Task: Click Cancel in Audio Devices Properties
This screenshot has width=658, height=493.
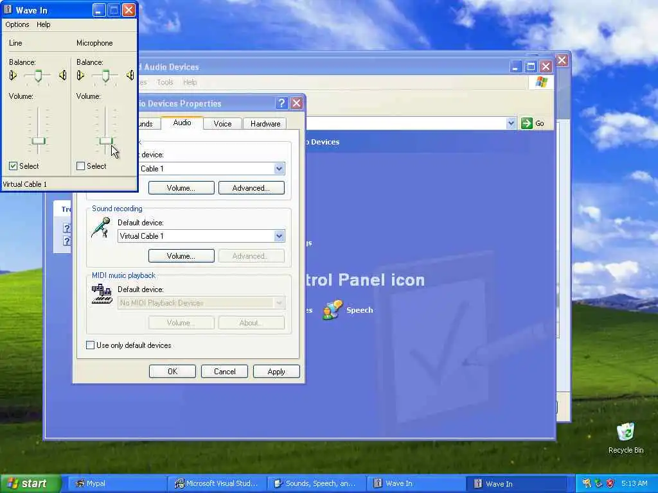Action: [x=224, y=372]
